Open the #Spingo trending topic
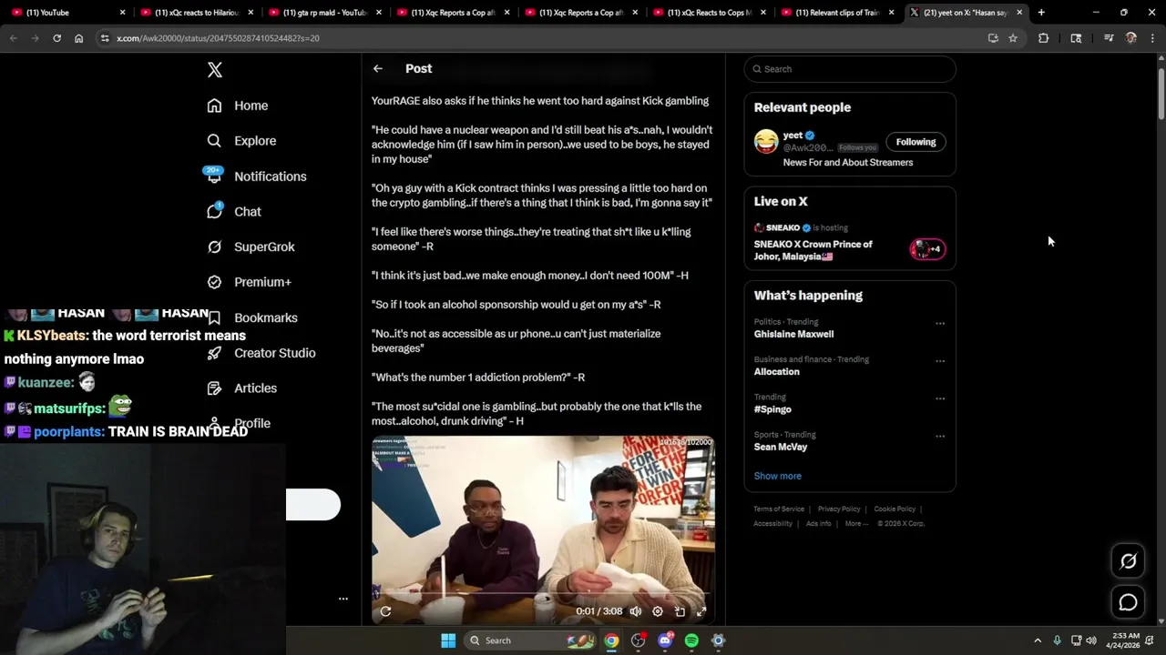This screenshot has height=655, width=1166. pos(772,409)
